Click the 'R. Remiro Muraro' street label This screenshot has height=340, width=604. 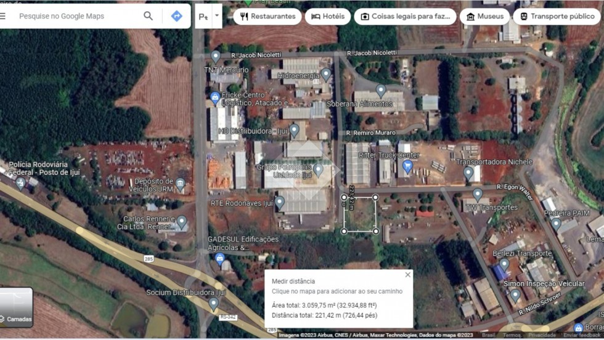pyautogui.click(x=371, y=133)
